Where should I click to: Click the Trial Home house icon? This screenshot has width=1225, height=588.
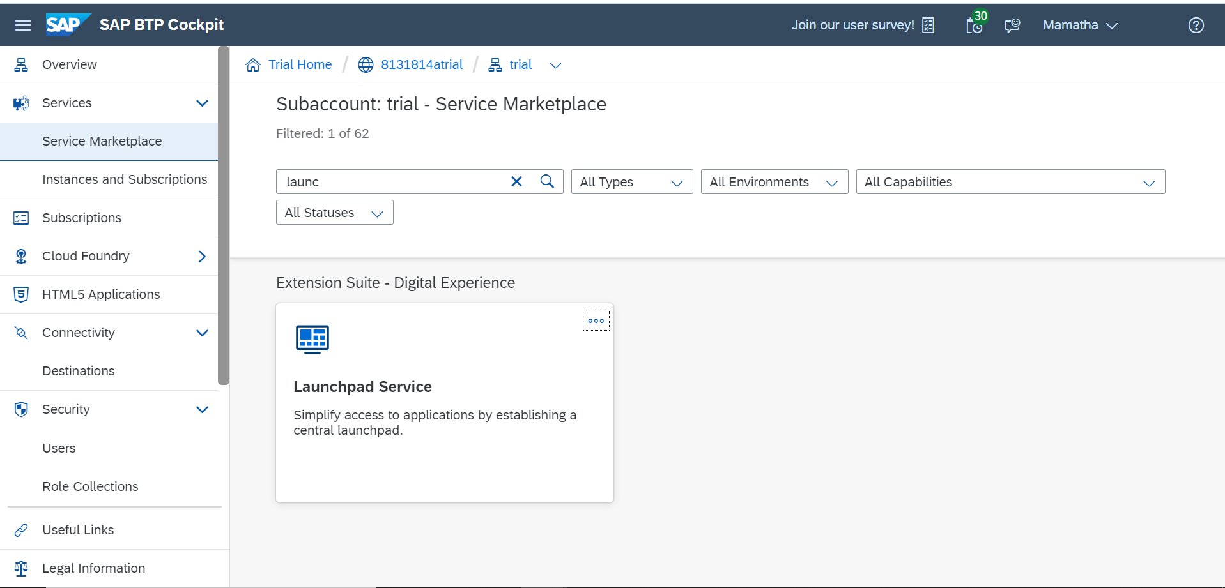(253, 64)
